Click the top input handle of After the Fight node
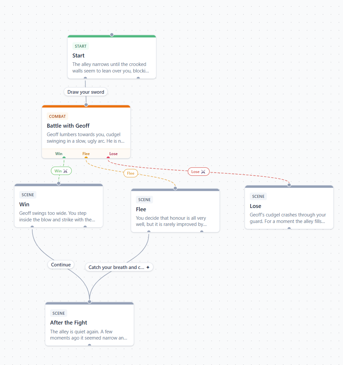This screenshot has width=343, height=365. pyautogui.click(x=90, y=302)
